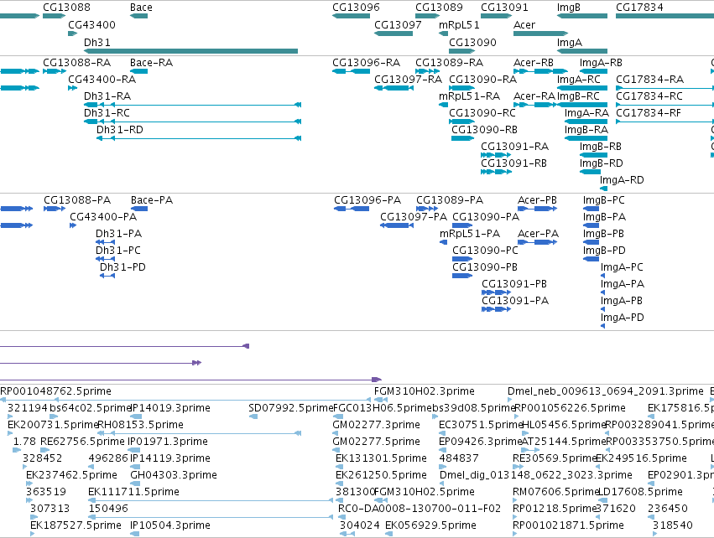Click EST EK056929.5prime
Screen dimensions: 714x538
click(430, 525)
